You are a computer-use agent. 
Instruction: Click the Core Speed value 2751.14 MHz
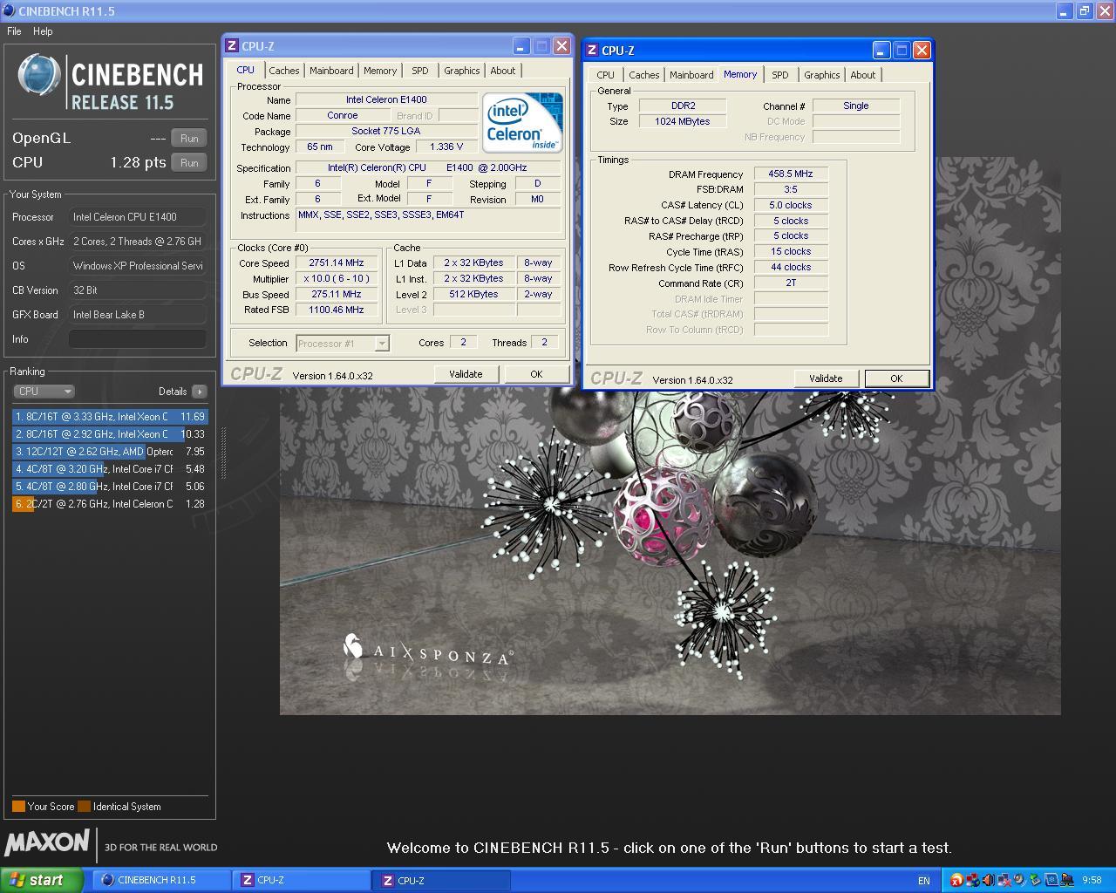point(337,262)
